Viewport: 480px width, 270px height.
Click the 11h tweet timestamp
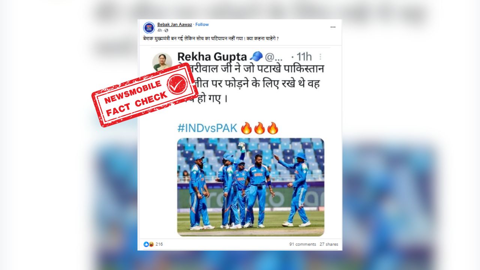[x=304, y=57]
